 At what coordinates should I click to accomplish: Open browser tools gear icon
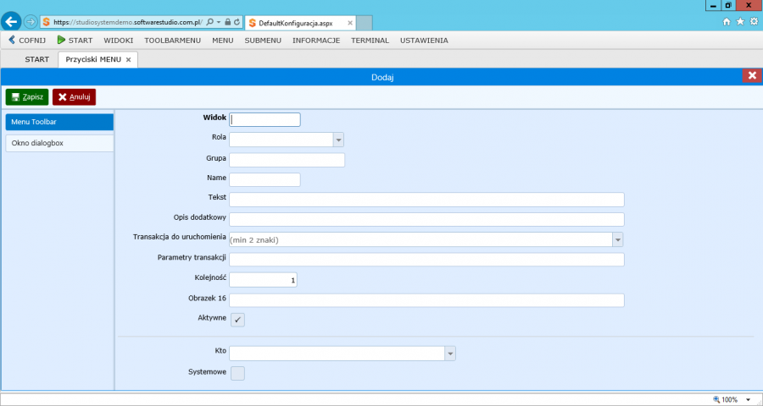point(754,21)
